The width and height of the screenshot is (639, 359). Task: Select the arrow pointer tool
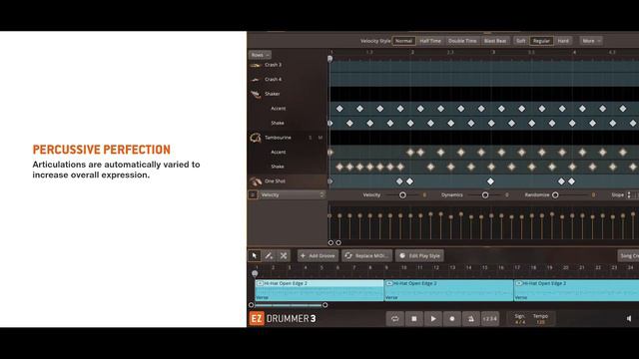255,255
